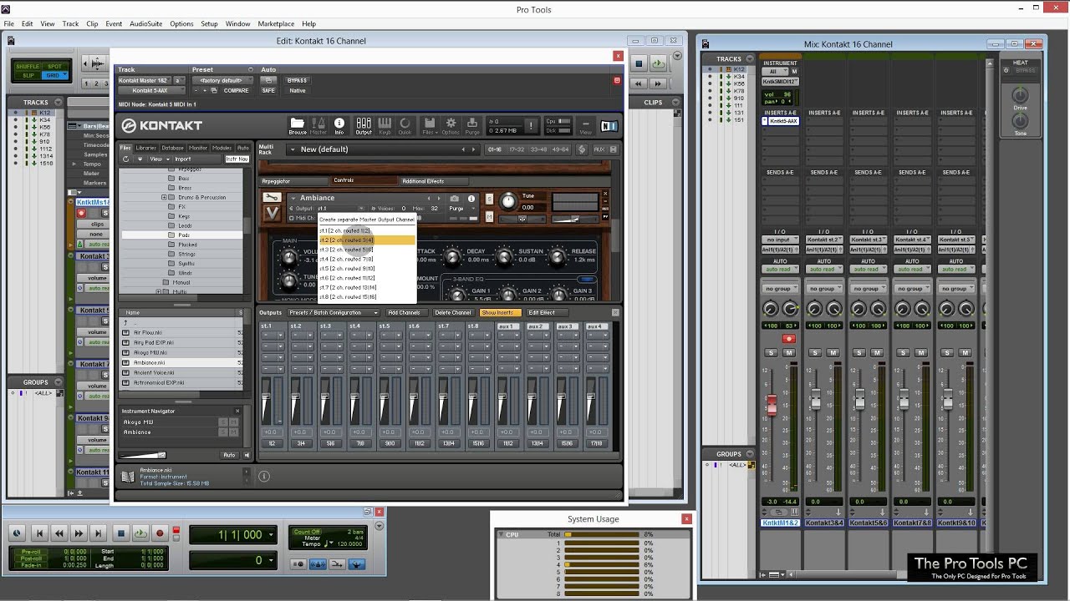The image size is (1070, 601).
Task: Toggle Solo for Akoya MW in Instrument Navigator
Action: (222, 422)
